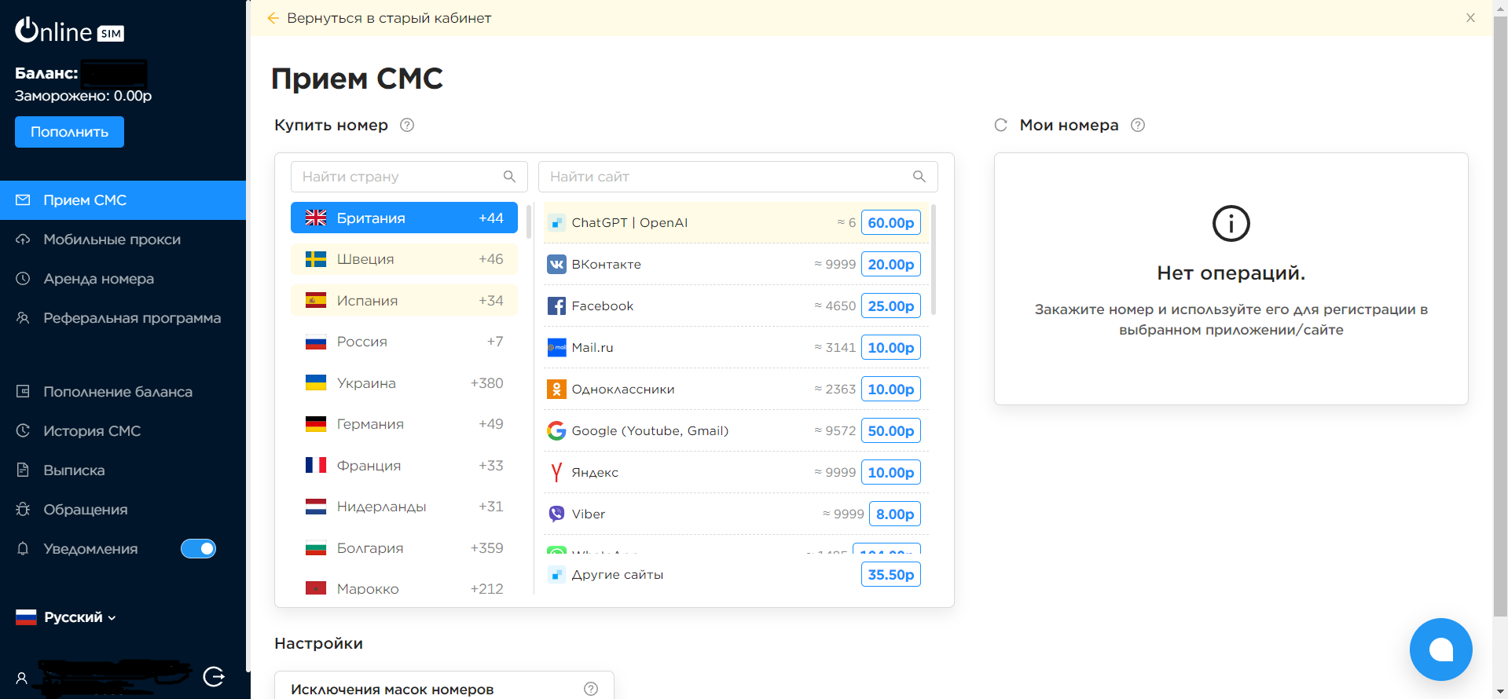Click the ChatGPT service icon

click(x=556, y=223)
